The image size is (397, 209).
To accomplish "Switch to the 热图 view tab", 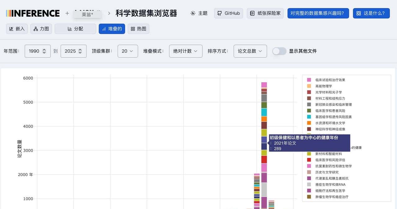I will [138, 28].
